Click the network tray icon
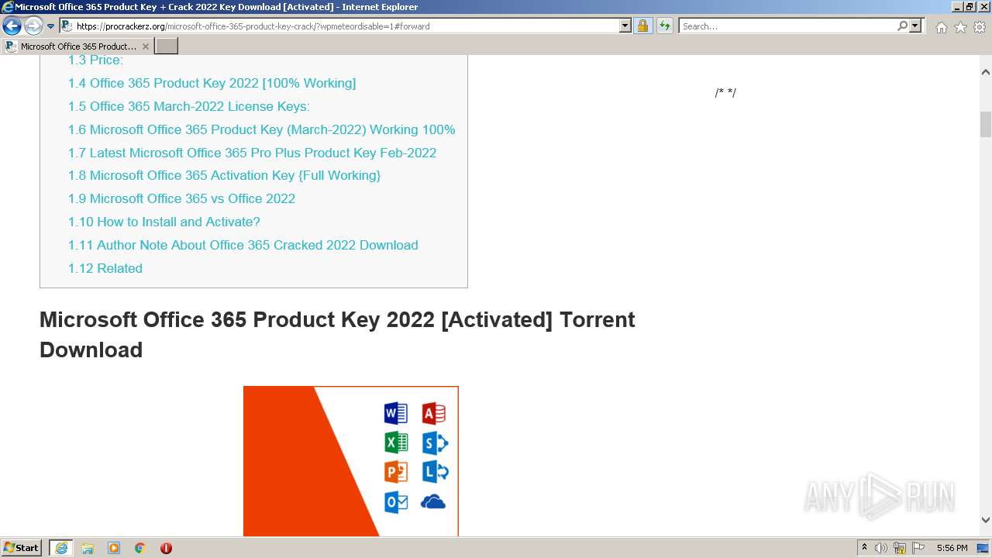This screenshot has height=558, width=992. point(900,548)
